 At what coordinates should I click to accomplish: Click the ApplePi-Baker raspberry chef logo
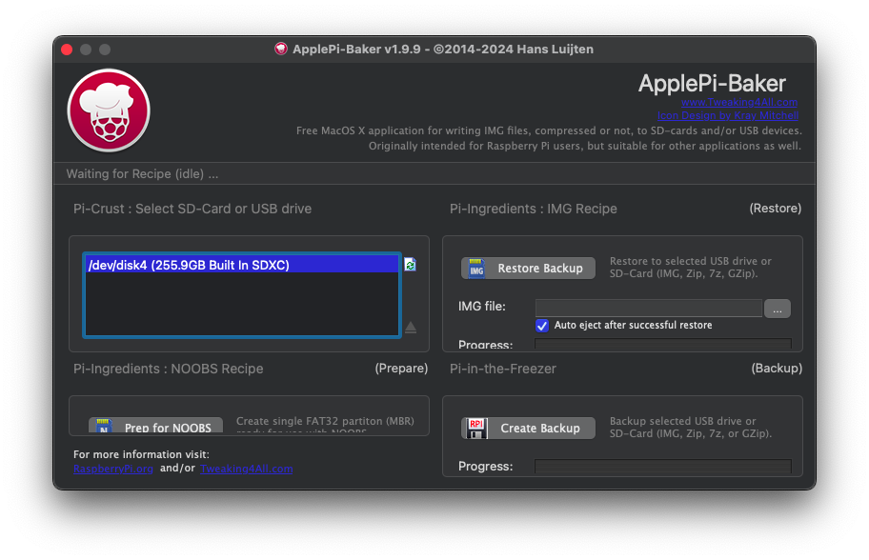pos(108,110)
